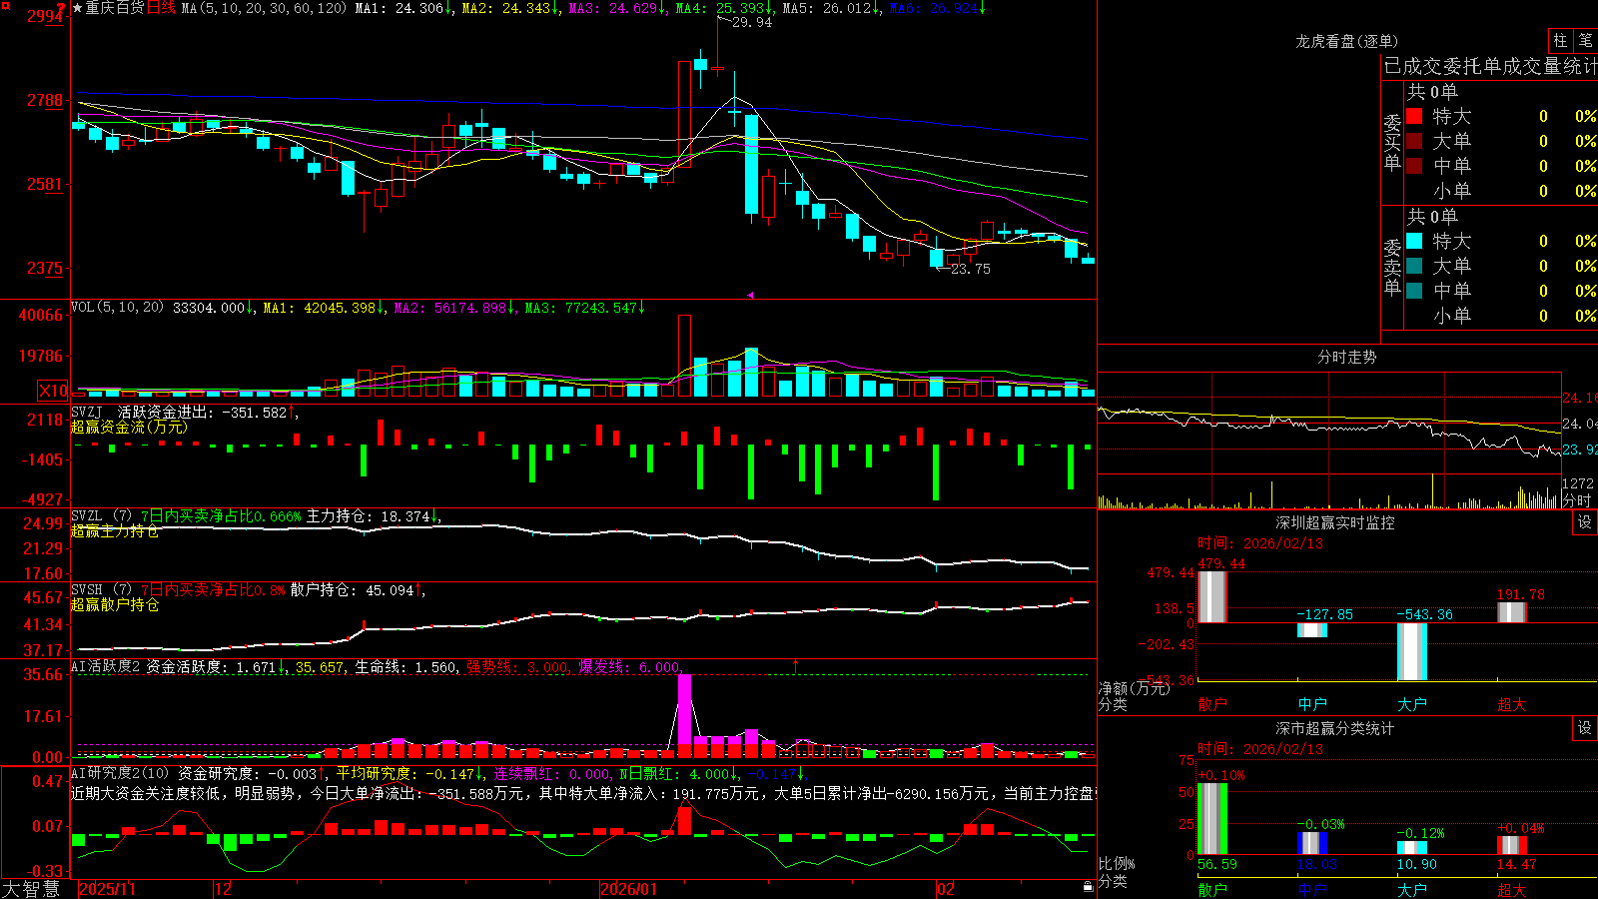1598x899 pixels.
Task: Click the teal 中单 swatch under 委卖单
Action: (1414, 291)
